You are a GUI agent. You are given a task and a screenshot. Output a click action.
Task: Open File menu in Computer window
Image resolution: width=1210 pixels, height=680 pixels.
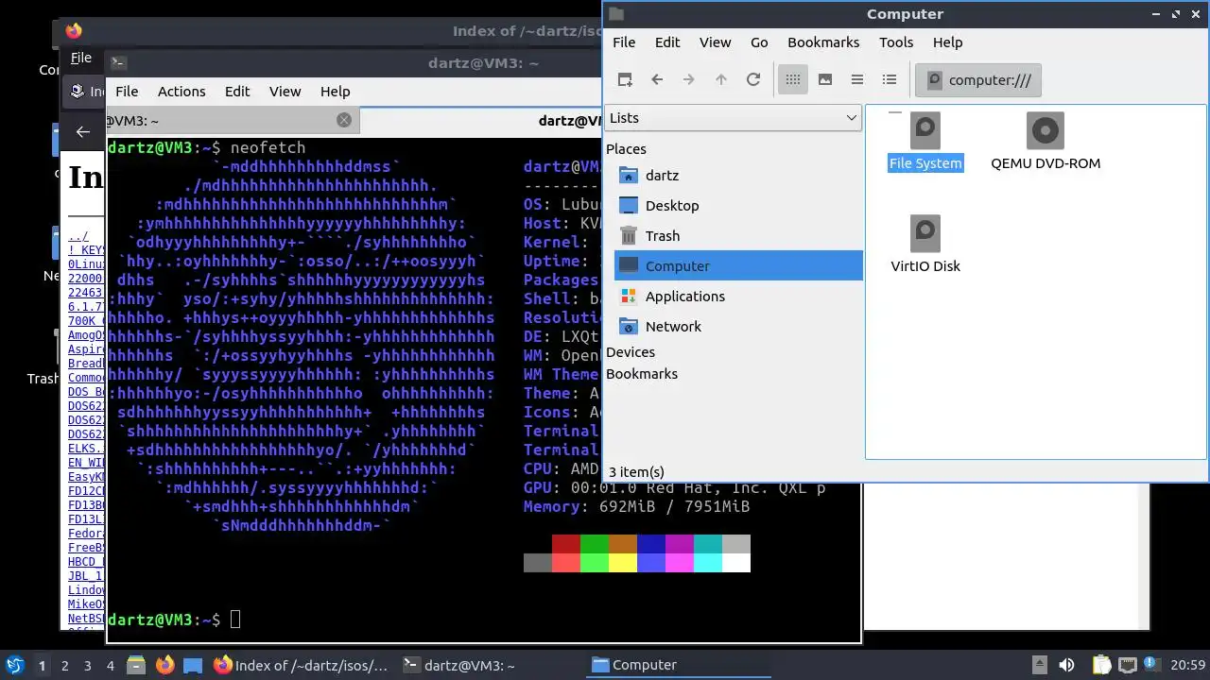click(624, 42)
